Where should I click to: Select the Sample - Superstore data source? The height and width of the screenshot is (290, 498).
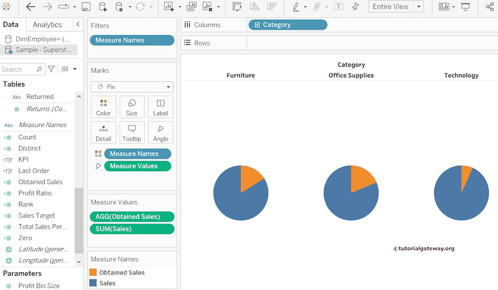click(x=38, y=50)
